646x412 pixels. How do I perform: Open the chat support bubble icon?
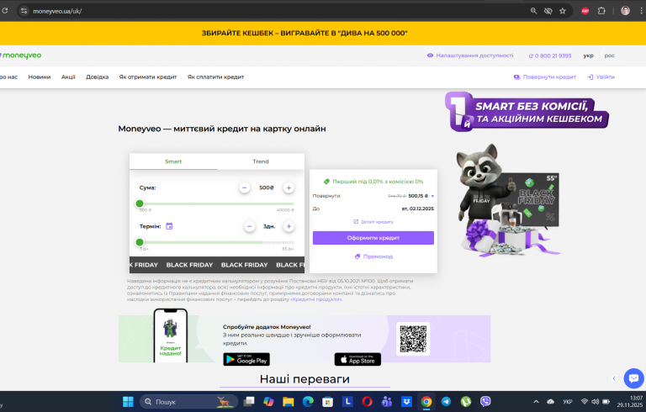tap(633, 378)
